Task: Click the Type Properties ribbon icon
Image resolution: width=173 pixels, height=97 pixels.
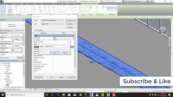Action: tap(10, 7)
